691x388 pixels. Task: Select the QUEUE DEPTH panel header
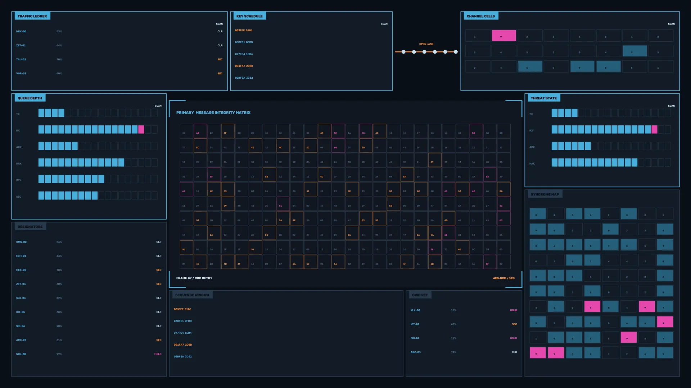coord(30,98)
